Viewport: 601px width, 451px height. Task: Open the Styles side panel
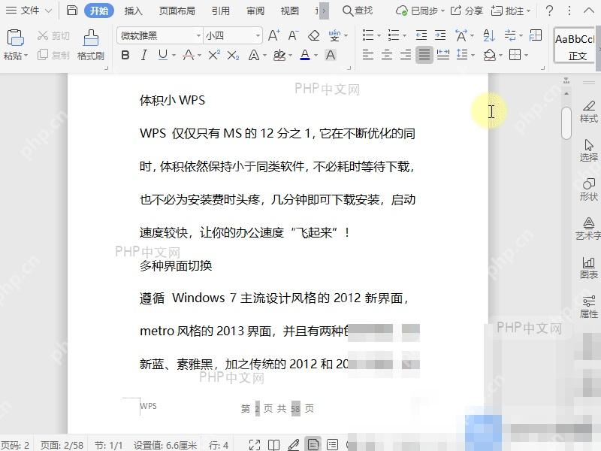pyautogui.click(x=589, y=111)
